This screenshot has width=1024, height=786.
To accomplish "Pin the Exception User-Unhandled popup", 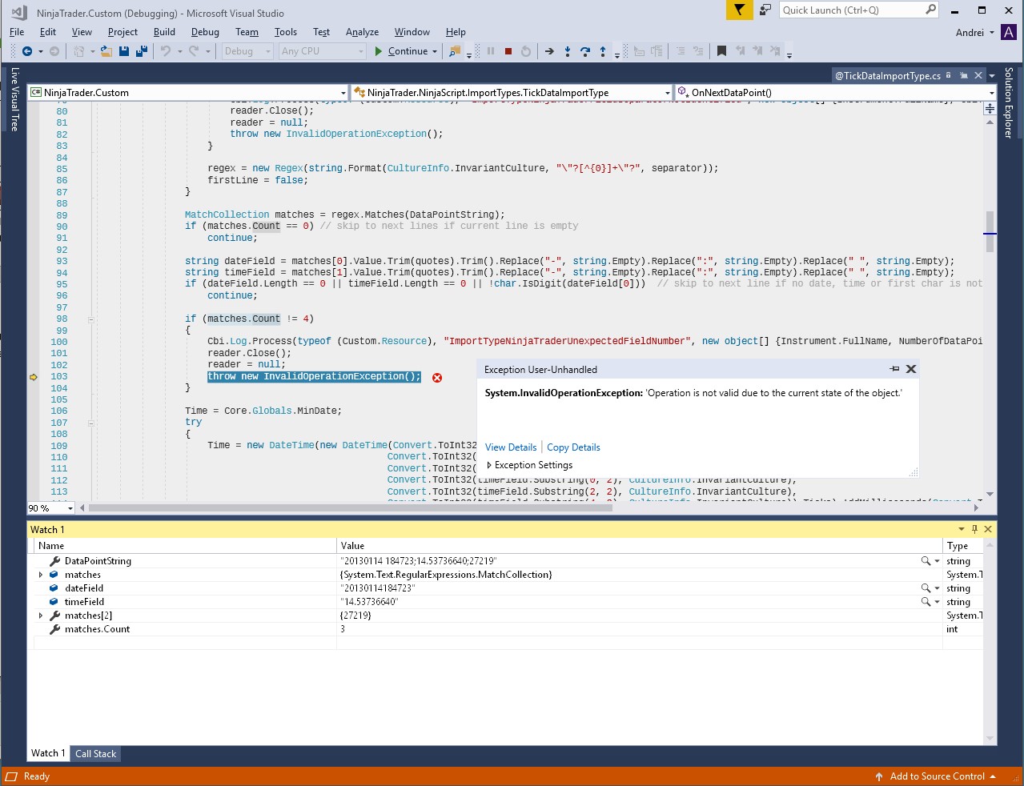I will pos(894,369).
